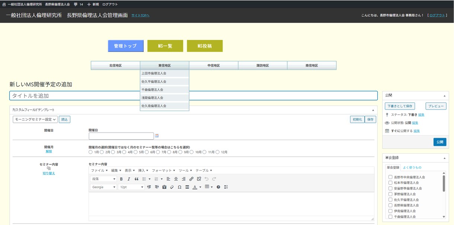
Task: Click 下書きとして保存 button
Action: coord(400,106)
